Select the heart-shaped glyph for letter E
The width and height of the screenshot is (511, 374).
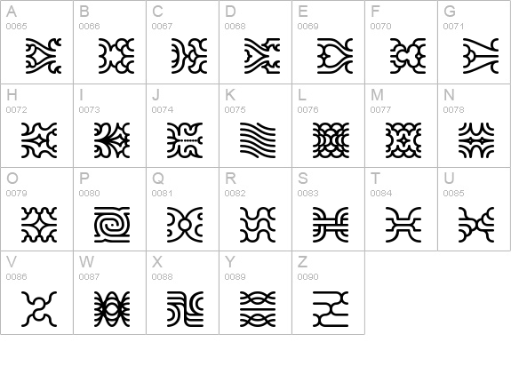tap(335, 56)
